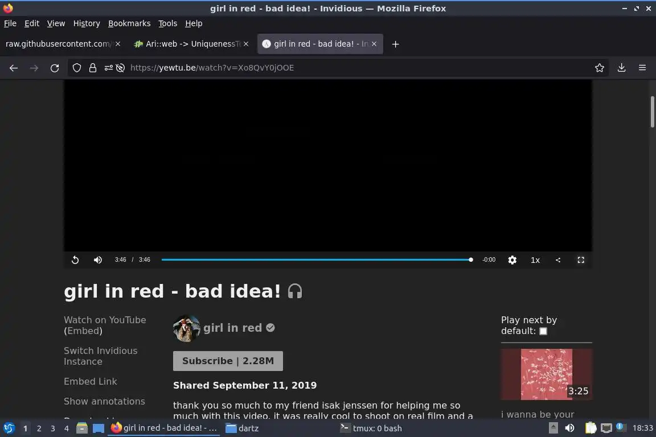Open the Edit menu
This screenshot has height=437, width=656.
32,23
